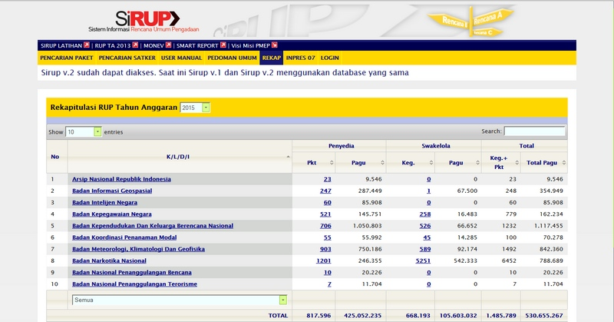Open the Show entries dropdown
The image size is (614, 322).
[84, 132]
